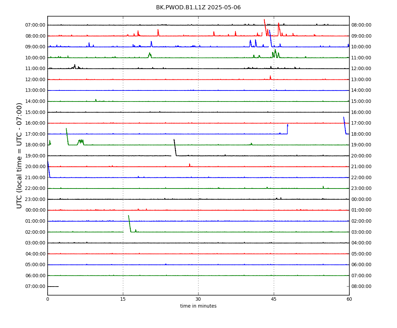Click the 12:00:00 label on the right axis

(361, 69)
